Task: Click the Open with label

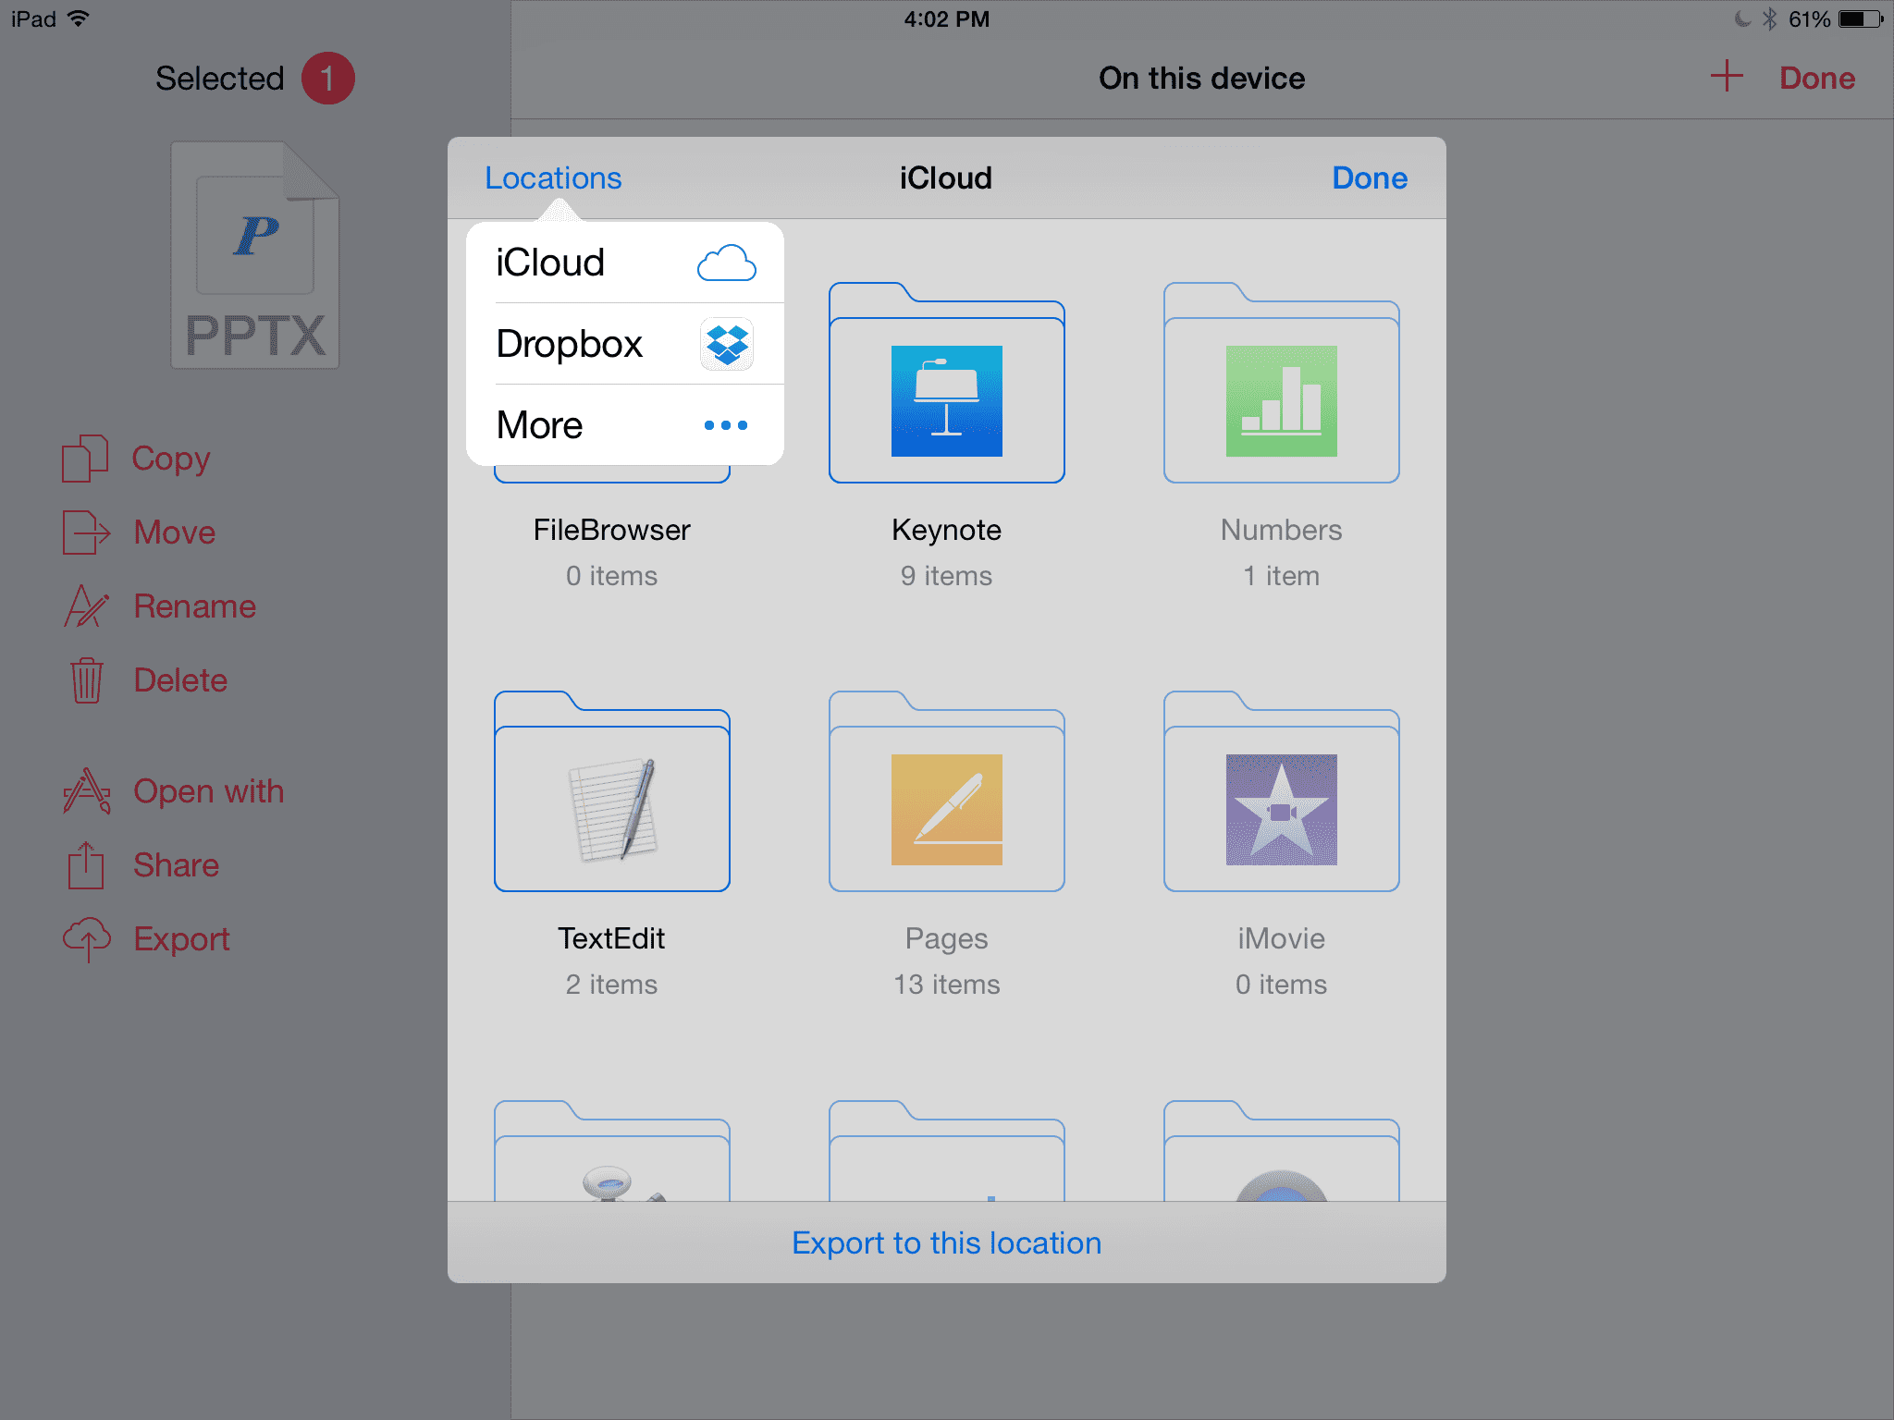Action: [x=209, y=791]
